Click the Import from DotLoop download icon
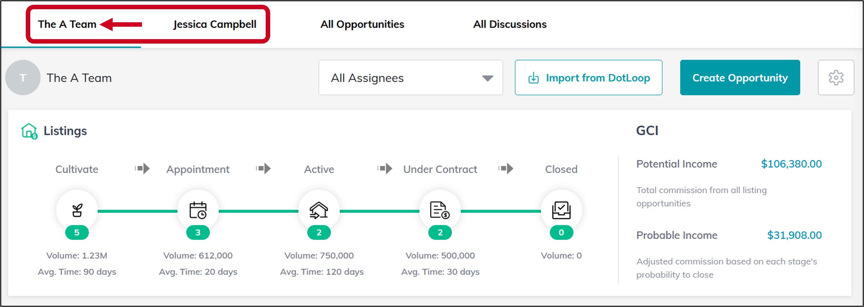The height and width of the screenshot is (307, 864). pyautogui.click(x=534, y=77)
